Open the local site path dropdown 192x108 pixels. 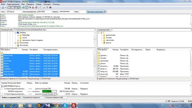click(x=95, y=30)
